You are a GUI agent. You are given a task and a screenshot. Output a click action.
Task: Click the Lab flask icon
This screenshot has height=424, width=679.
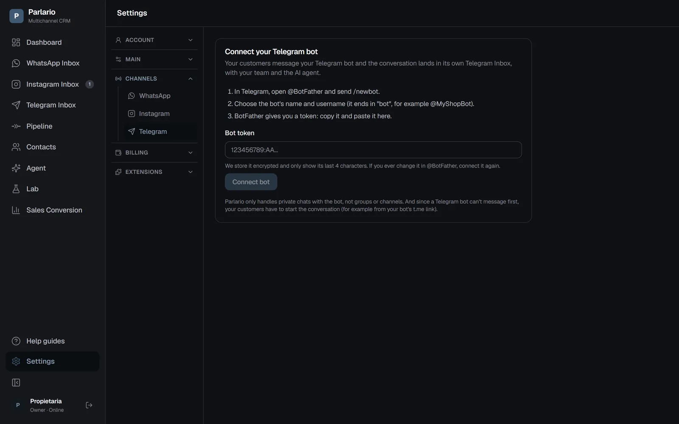click(x=16, y=189)
